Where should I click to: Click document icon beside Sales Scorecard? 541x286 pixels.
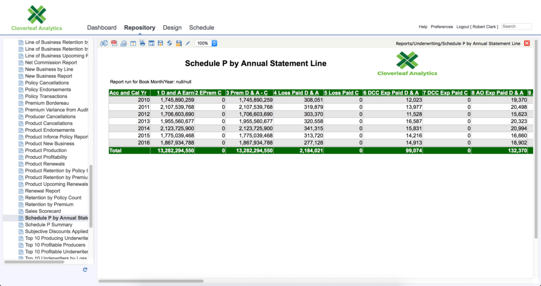pyautogui.click(x=21, y=211)
